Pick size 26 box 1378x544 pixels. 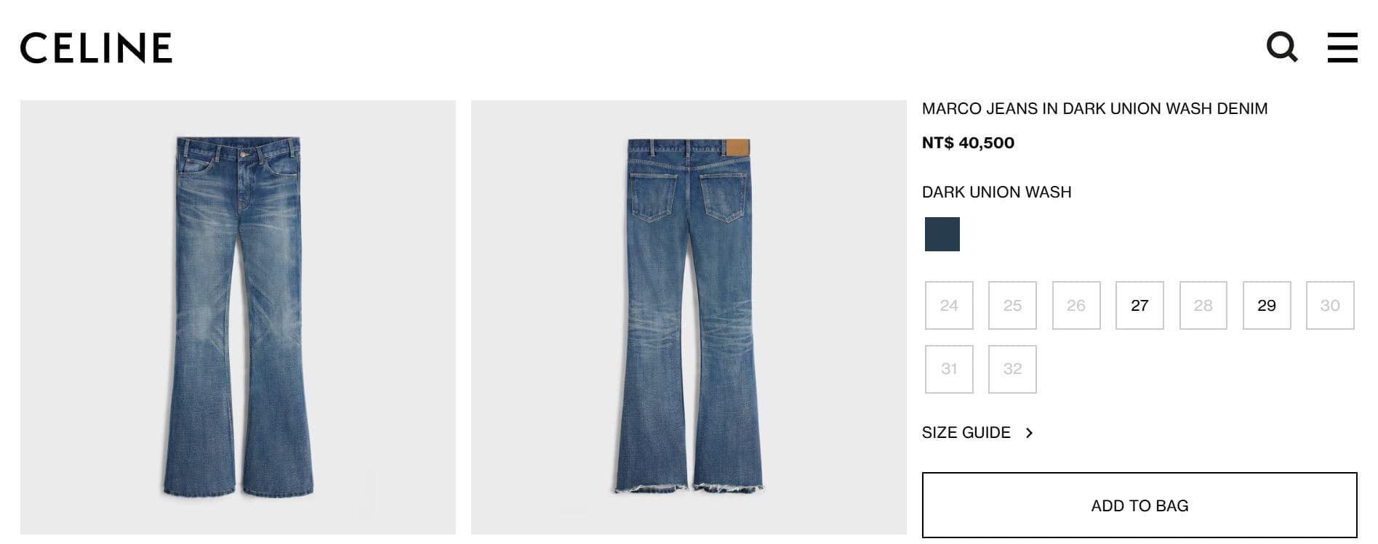tap(1076, 305)
